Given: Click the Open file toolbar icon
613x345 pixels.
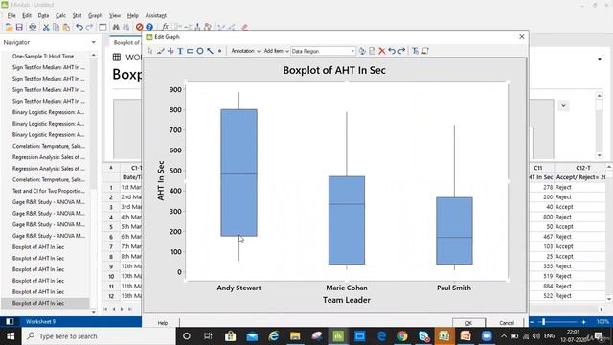Looking at the screenshot, I should pyautogui.click(x=9, y=27).
